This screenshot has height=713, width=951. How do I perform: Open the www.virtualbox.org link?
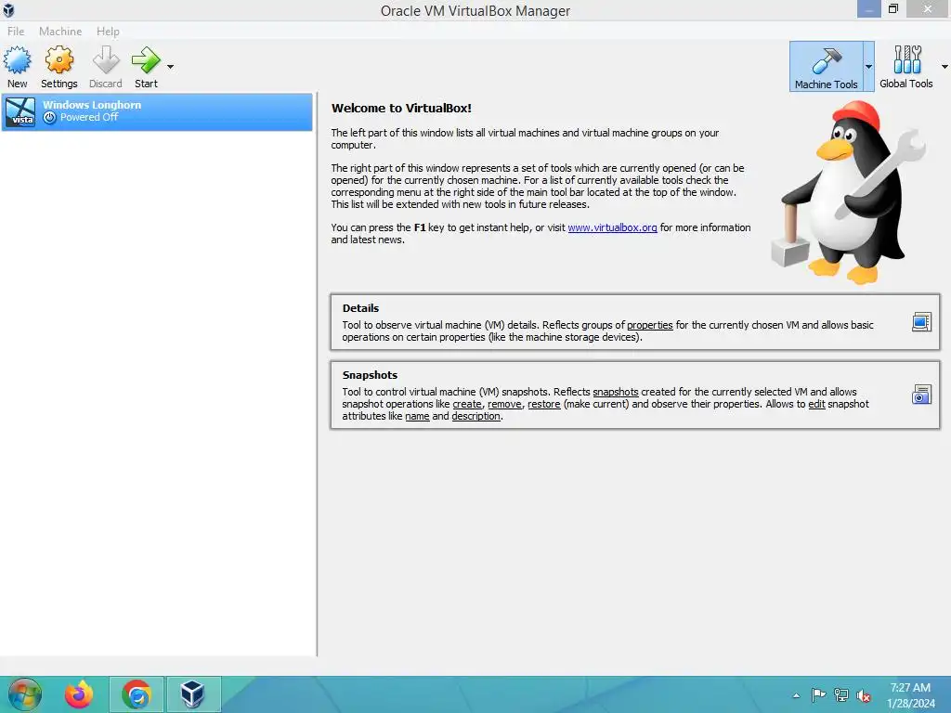click(612, 227)
